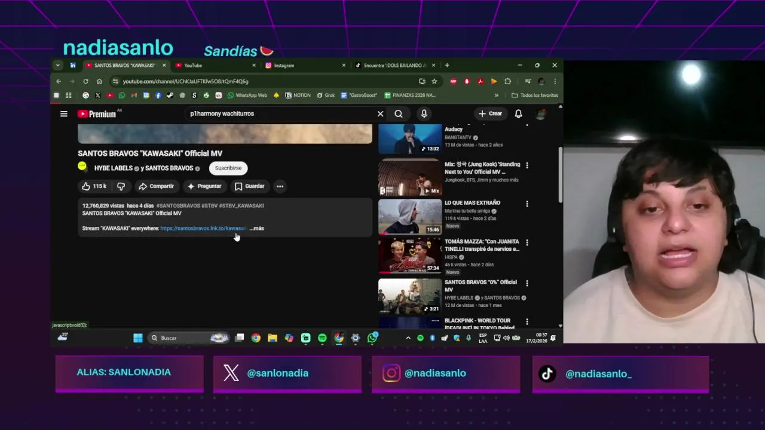
Task: Click the YouTube Premium logo
Action: pos(96,114)
